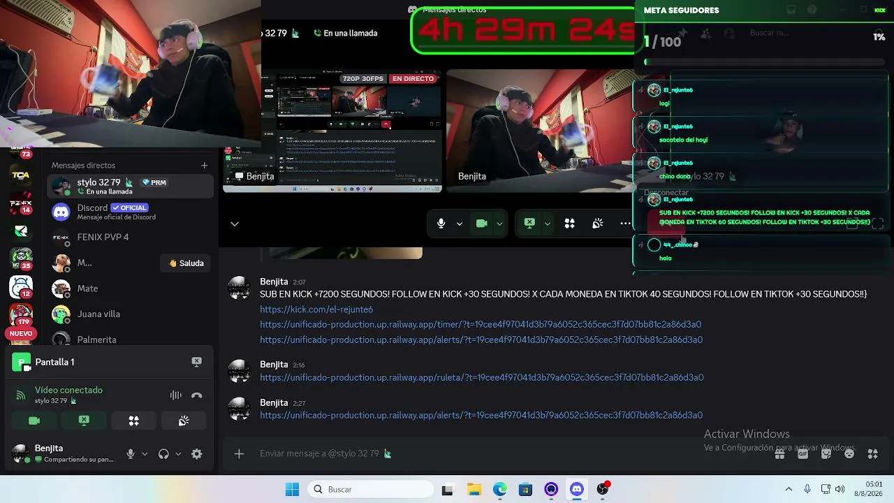Send a gift with the gift icon
The image size is (894, 503).
779,453
